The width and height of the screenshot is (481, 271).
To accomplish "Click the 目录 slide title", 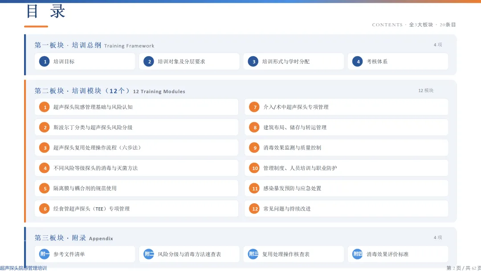I will (46, 11).
